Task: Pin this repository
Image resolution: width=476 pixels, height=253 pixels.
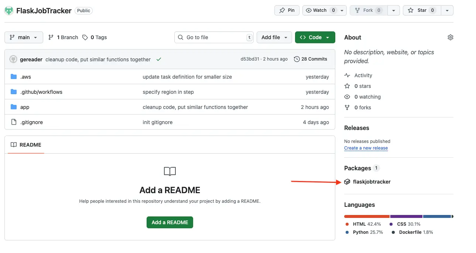Action: point(287,10)
